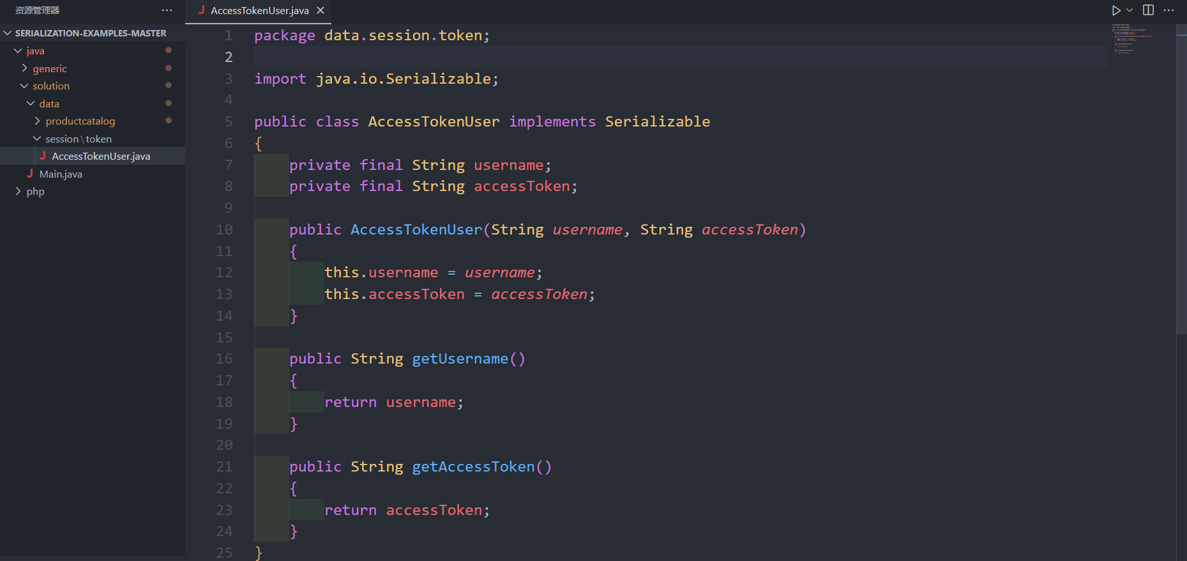Open the editor more actions ellipsis
1187x561 pixels.
point(1169,10)
